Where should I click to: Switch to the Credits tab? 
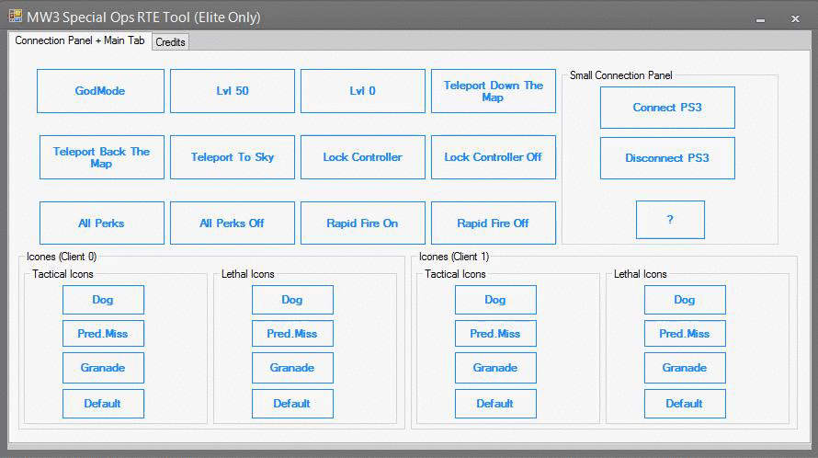(170, 42)
